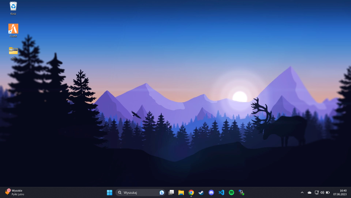This screenshot has height=198, width=351.
Task: Open Discord from the taskbar
Action: point(211,192)
